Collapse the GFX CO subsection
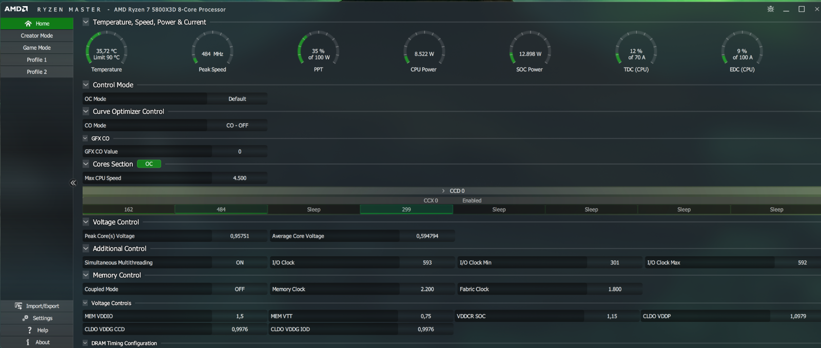Screen dimensions: 821x348 click(85, 138)
